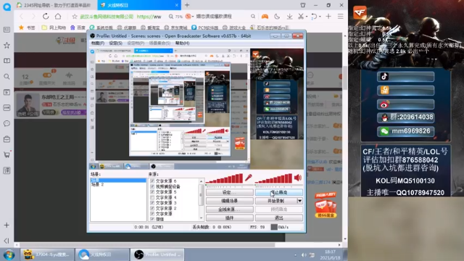Click the magnifier icon in the browser search box

tap(253, 16)
